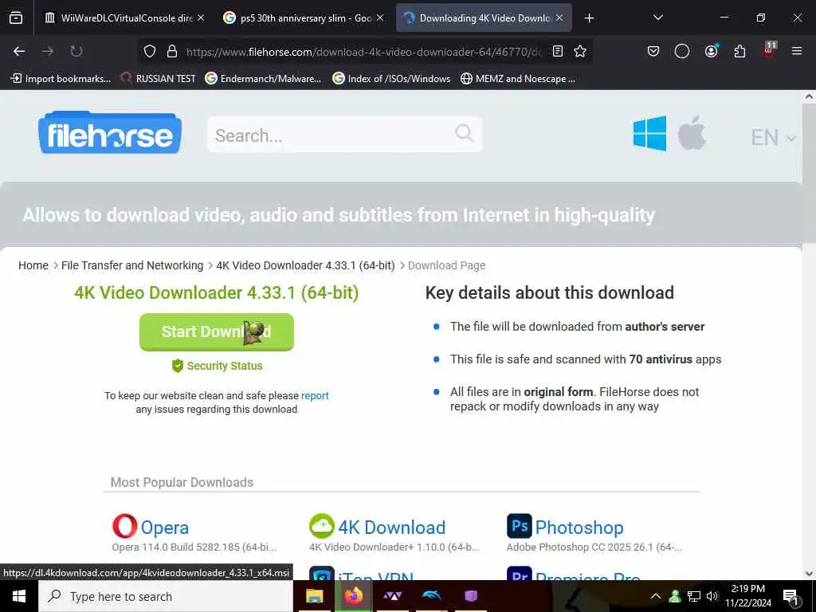Viewport: 816px width, 612px height.
Task: Open the 4K Download link
Action: tap(391, 528)
